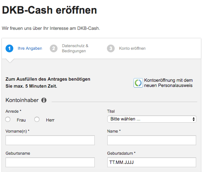Click the Kontoinhaber section heading
This screenshot has height=172, width=205.
pos(22,100)
